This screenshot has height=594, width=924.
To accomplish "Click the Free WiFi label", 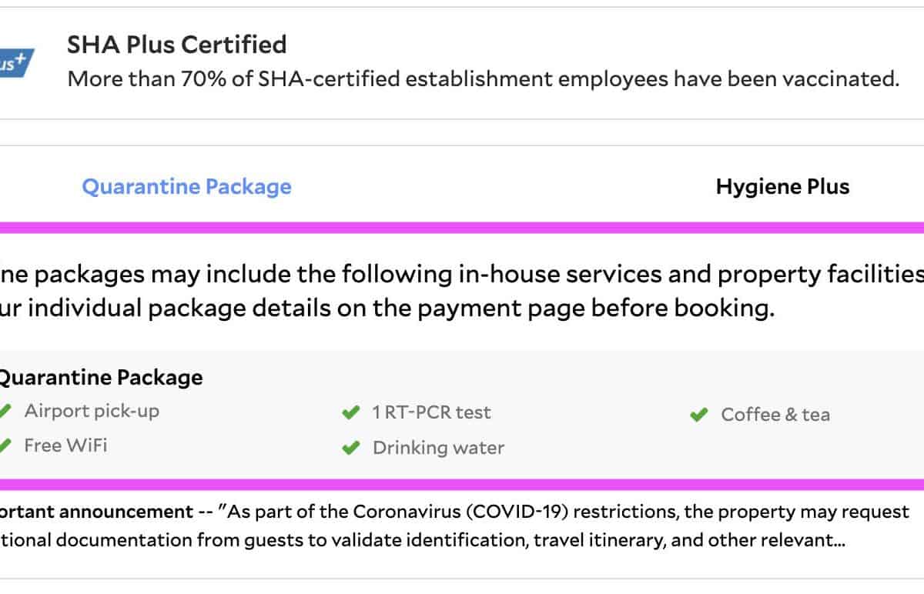I will coord(65,445).
